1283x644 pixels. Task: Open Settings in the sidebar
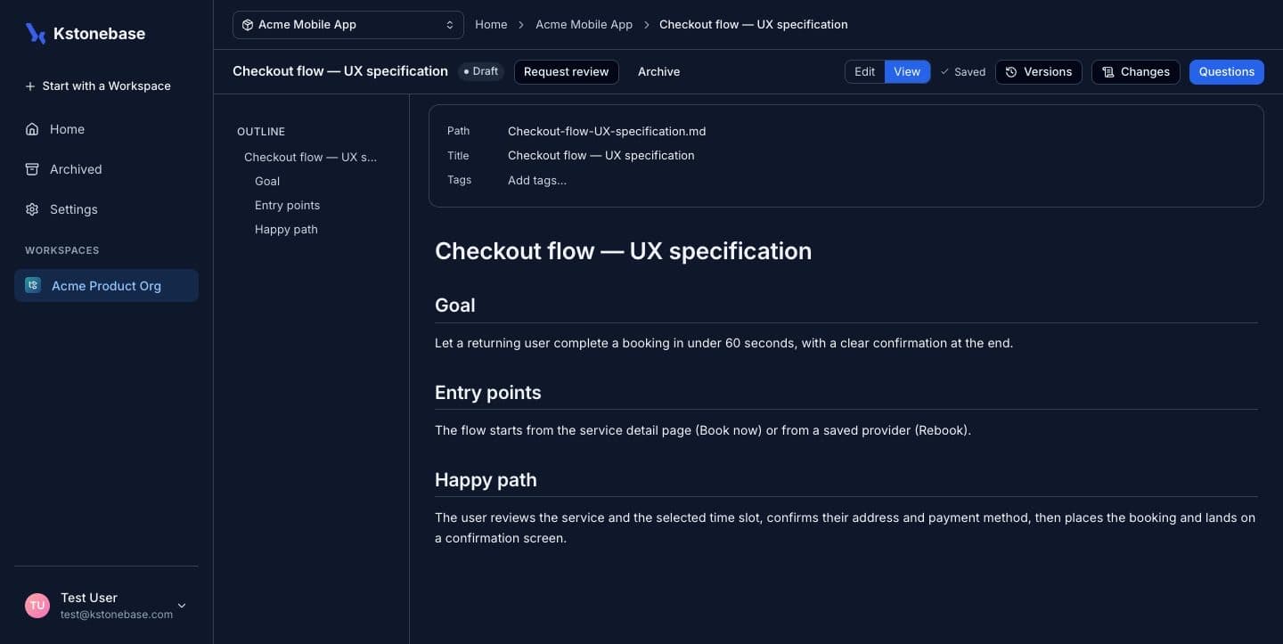click(x=106, y=209)
